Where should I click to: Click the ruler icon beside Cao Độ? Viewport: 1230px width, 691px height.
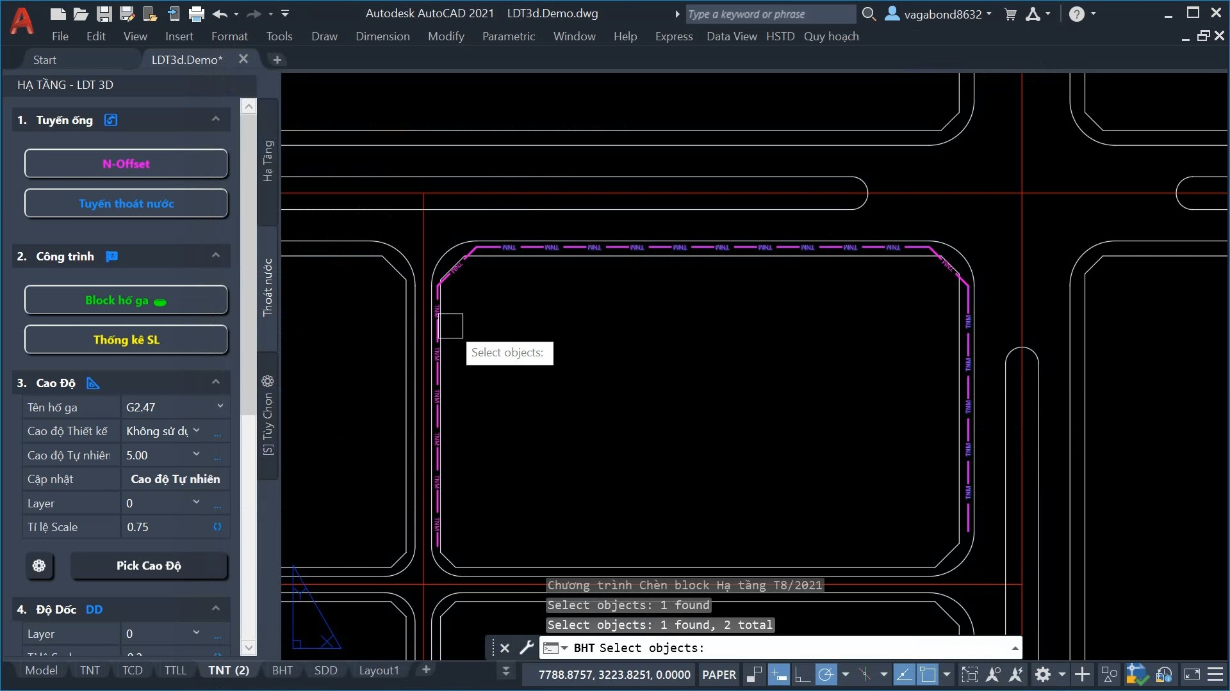(93, 383)
